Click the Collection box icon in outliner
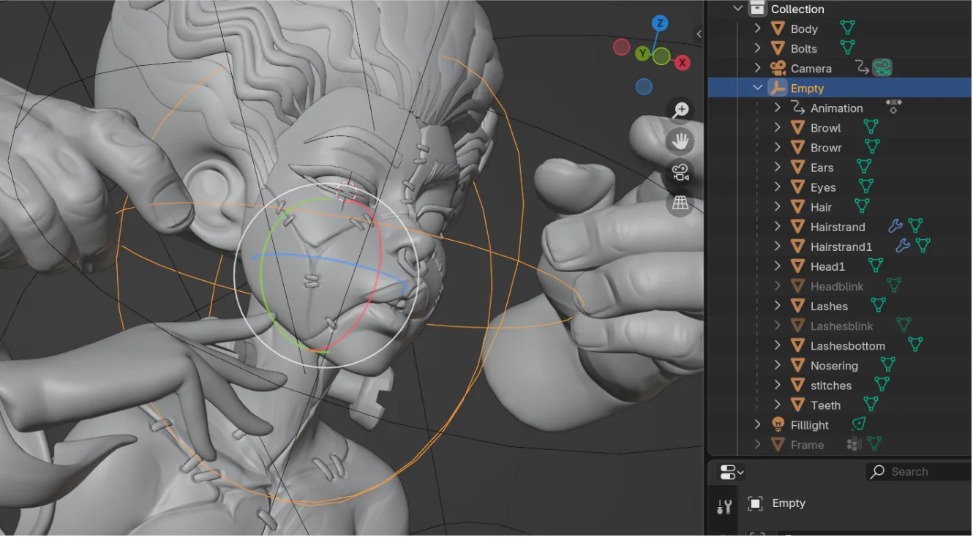 tap(757, 9)
